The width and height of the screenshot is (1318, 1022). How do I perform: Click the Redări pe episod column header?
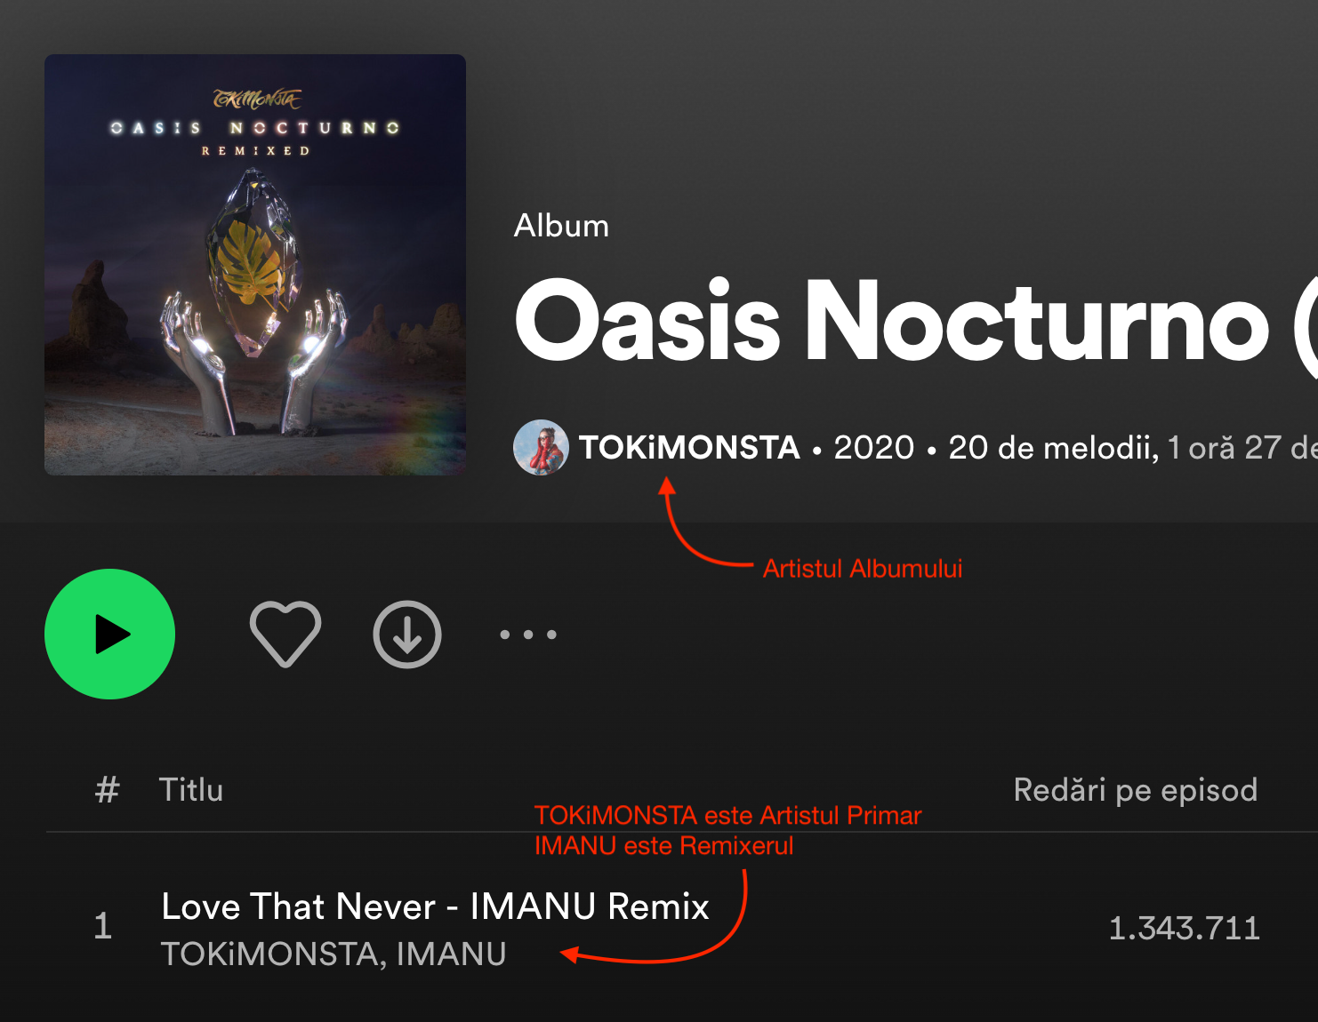[x=1136, y=790]
